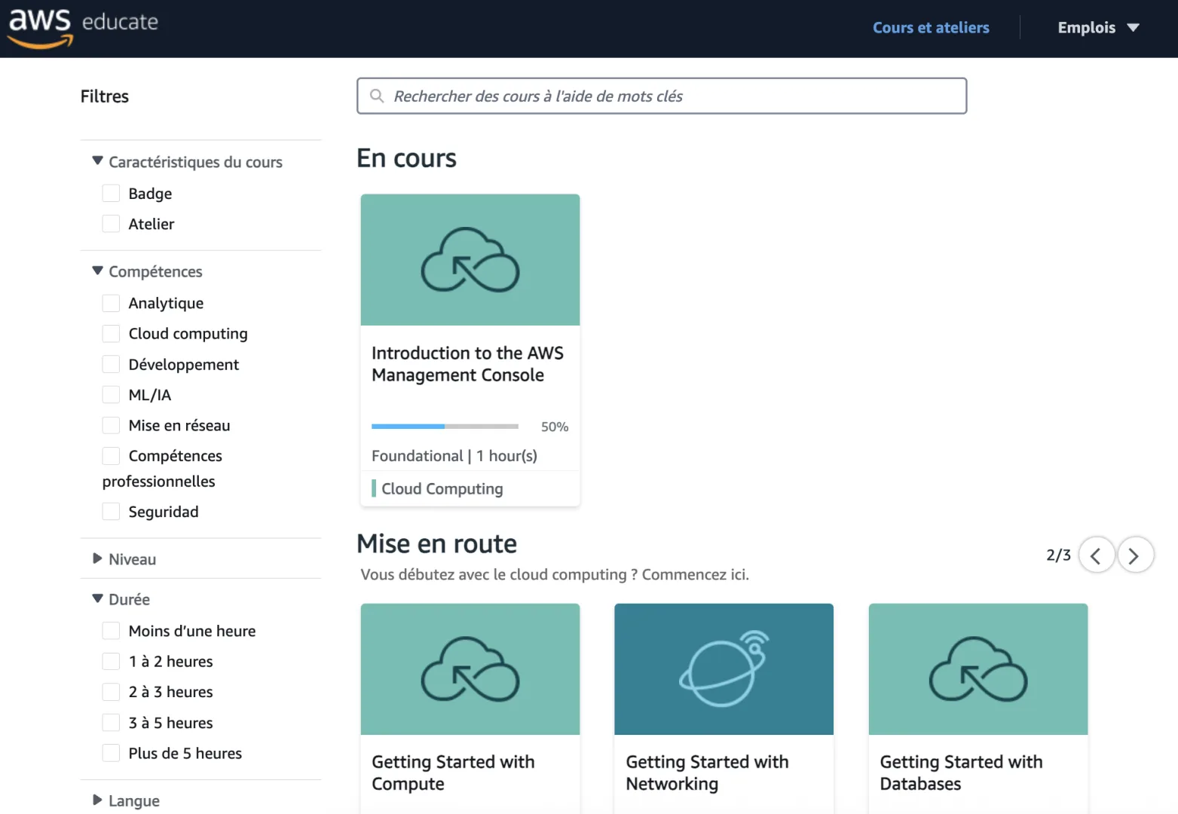Toggle the ML/IA checkbox
The image size is (1178, 814).
point(111,395)
